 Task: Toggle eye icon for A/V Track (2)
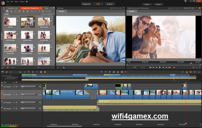14,95
